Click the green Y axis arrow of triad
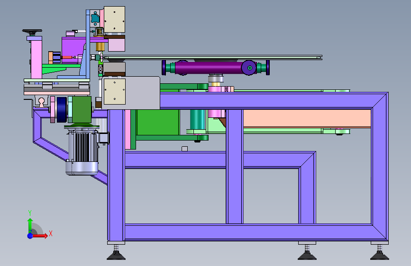411x266 pixels. pyautogui.click(x=30, y=225)
